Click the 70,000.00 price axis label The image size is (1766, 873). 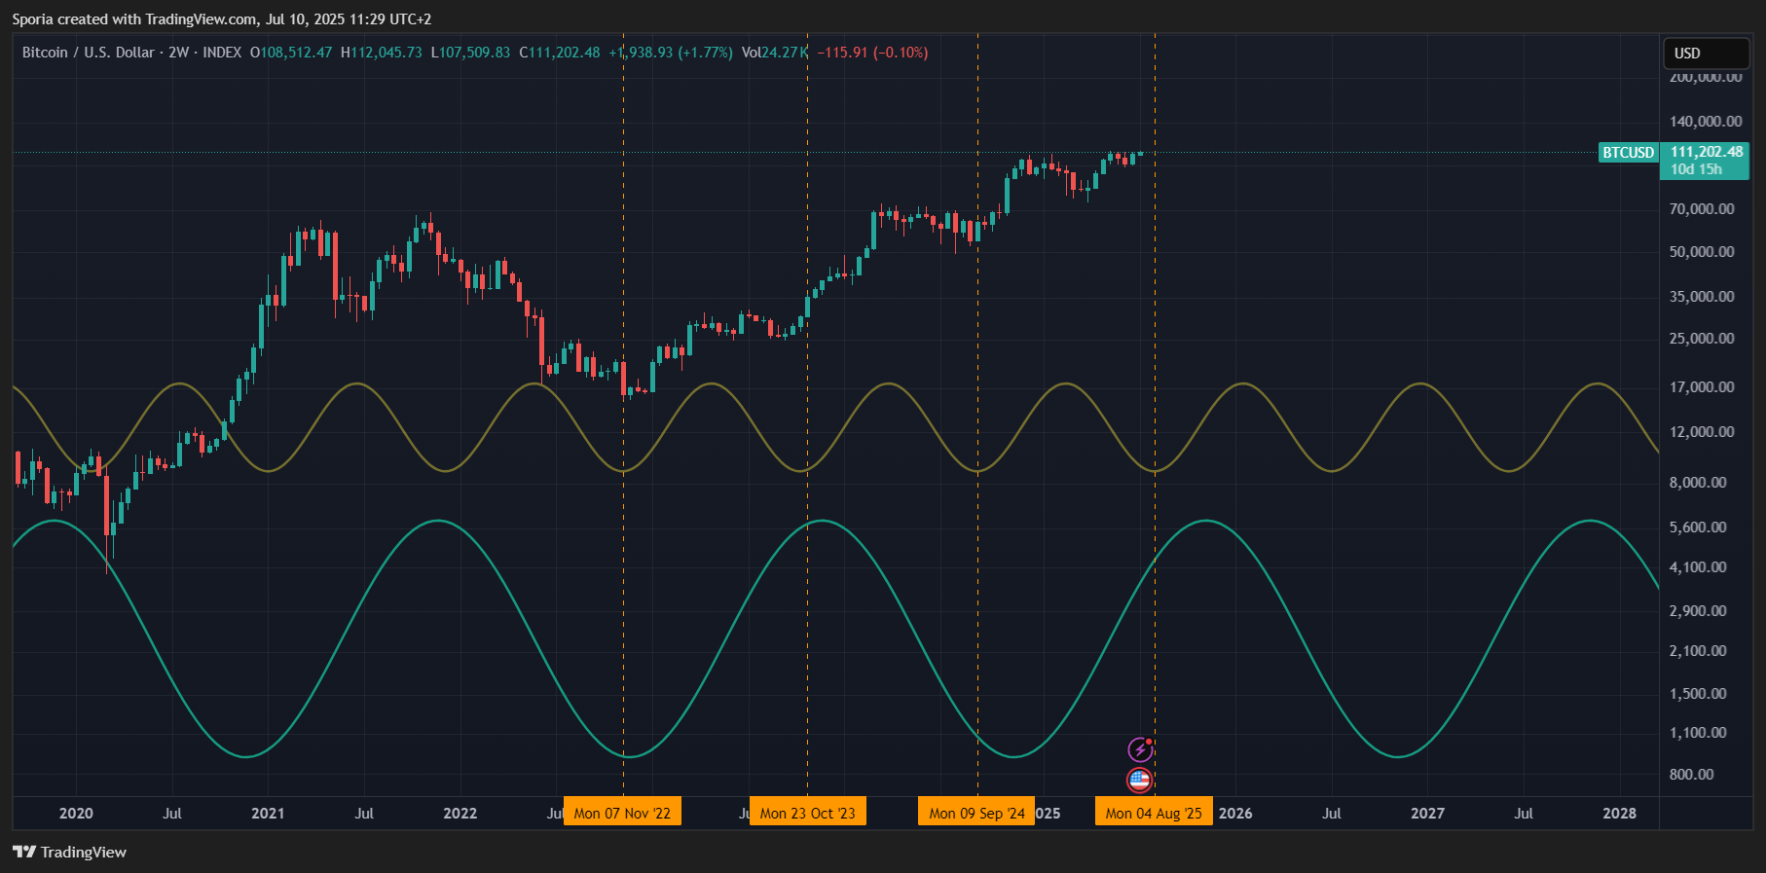(x=1702, y=209)
